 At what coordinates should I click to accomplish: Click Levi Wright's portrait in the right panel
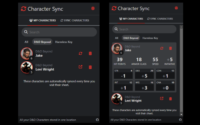coord(117,99)
